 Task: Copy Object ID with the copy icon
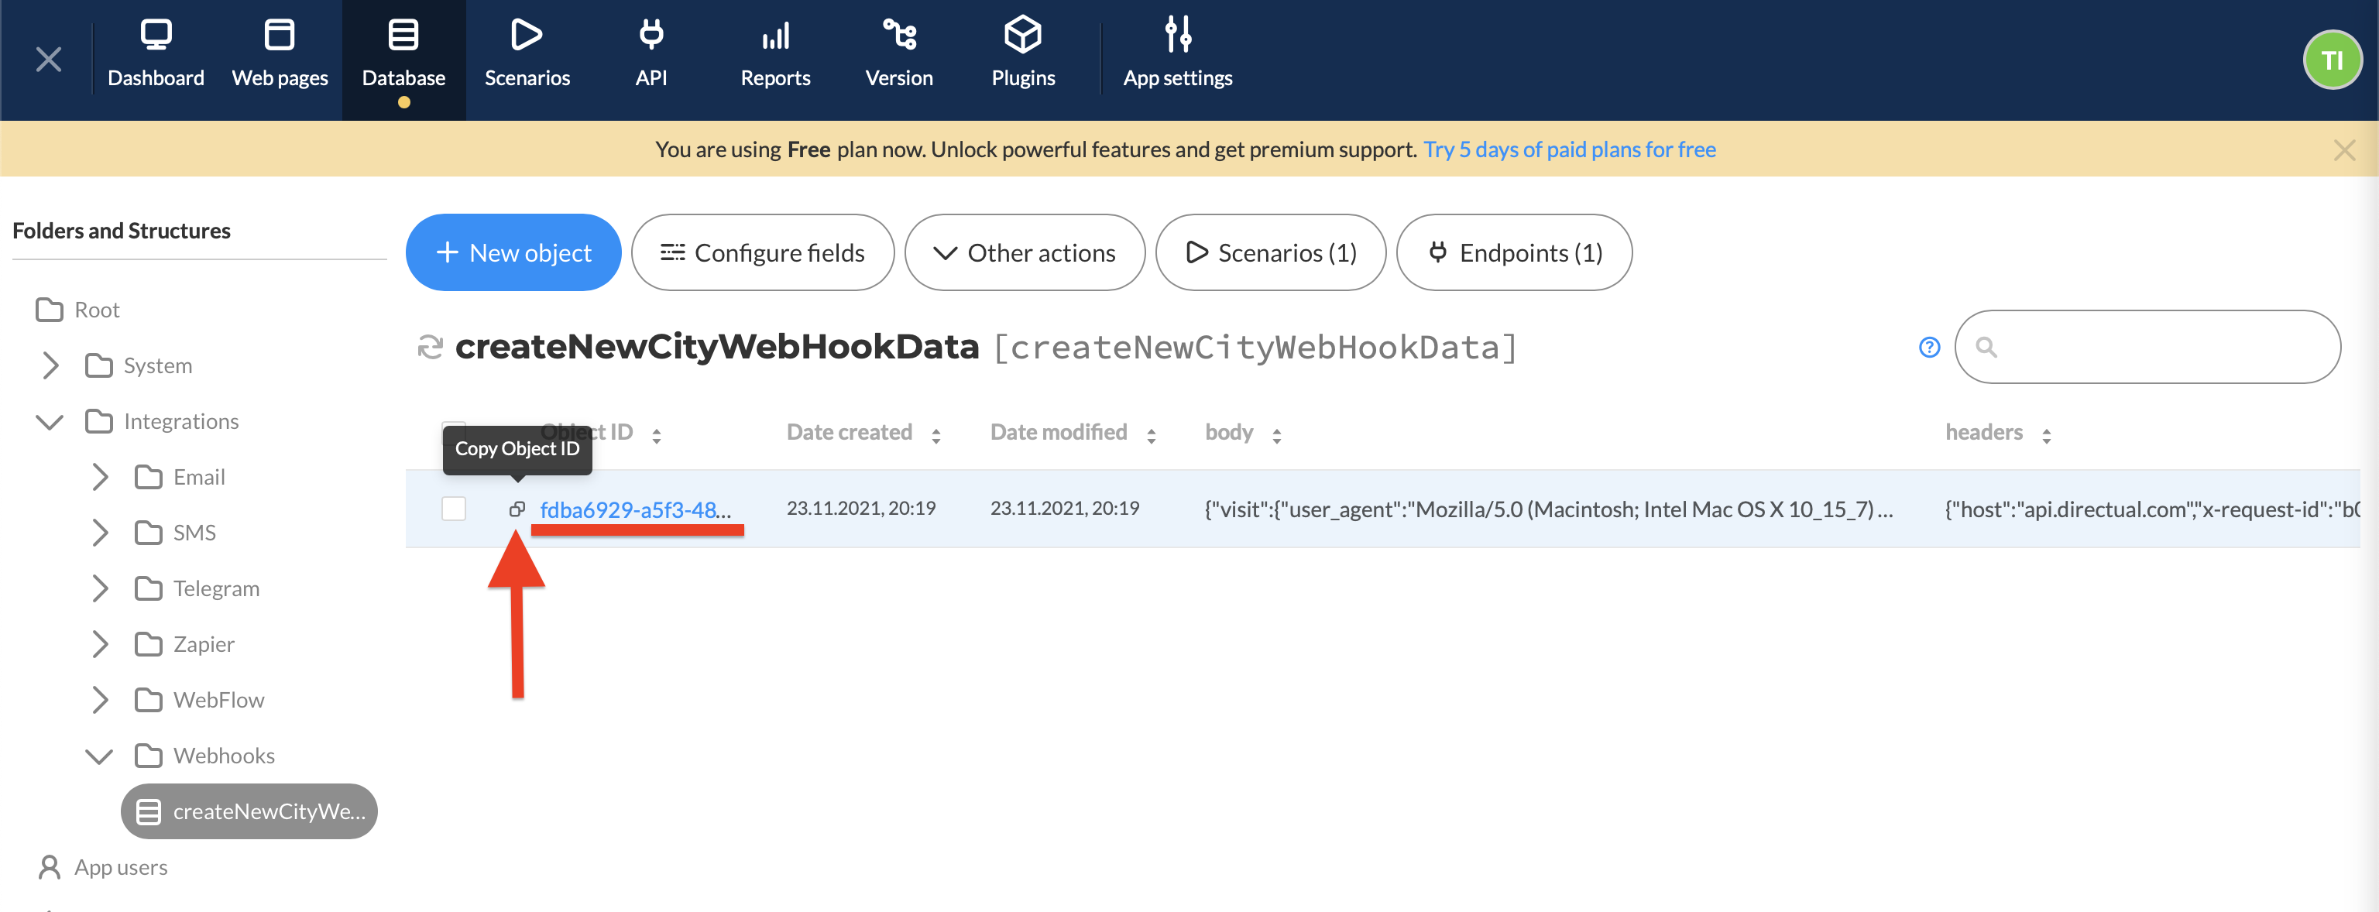517,509
